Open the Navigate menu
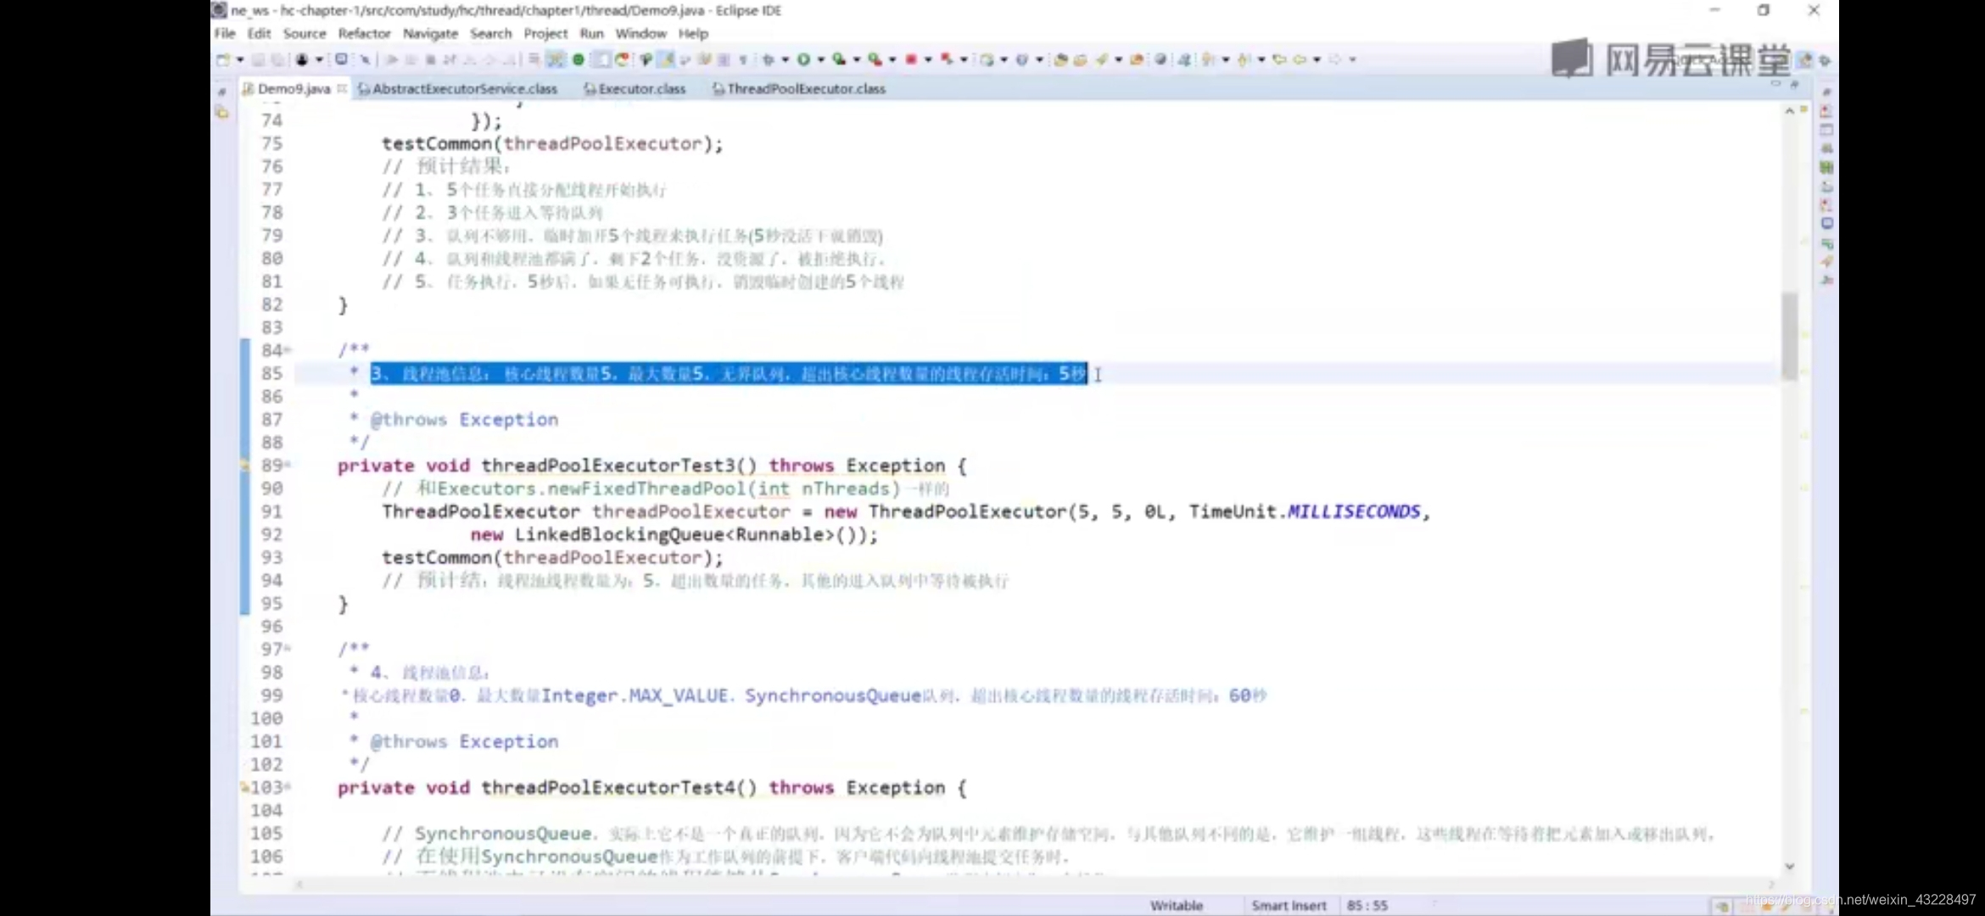This screenshot has height=916, width=1985. pyautogui.click(x=430, y=33)
